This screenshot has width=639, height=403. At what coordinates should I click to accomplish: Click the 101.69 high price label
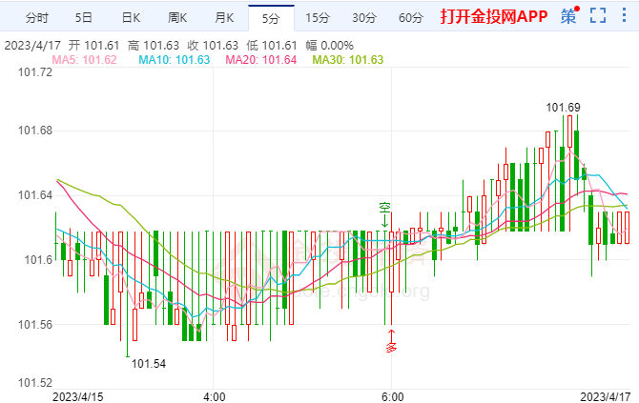click(x=563, y=108)
